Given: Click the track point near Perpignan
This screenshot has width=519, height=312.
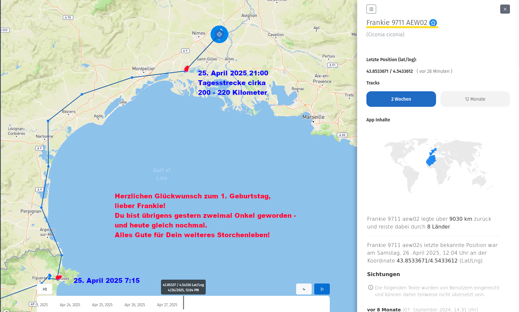Looking at the screenshot, I should [x=41, y=207].
